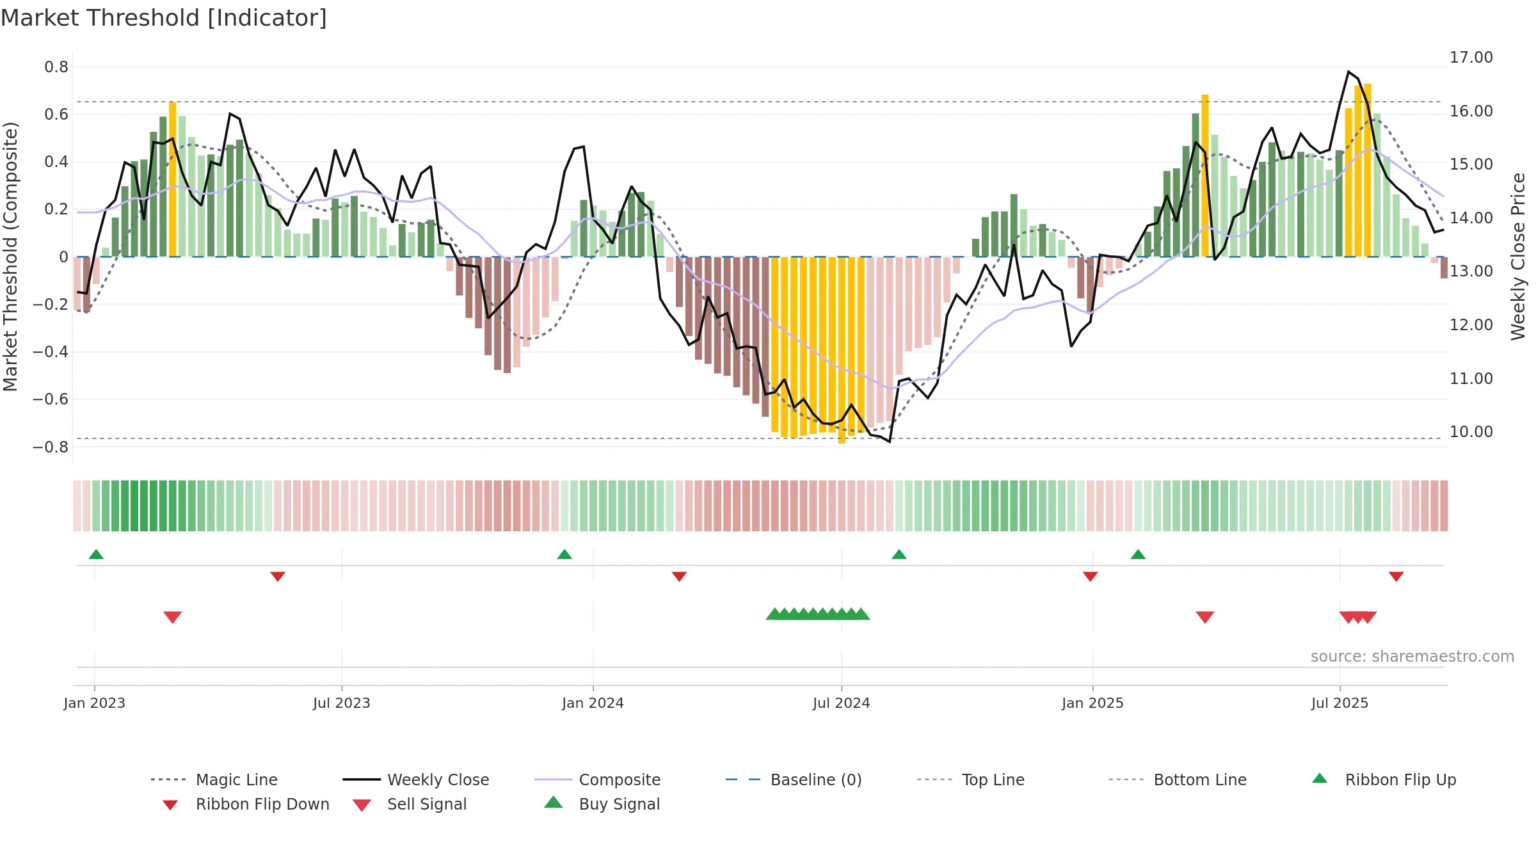Click the 10.00 price axis label

pyautogui.click(x=1471, y=432)
